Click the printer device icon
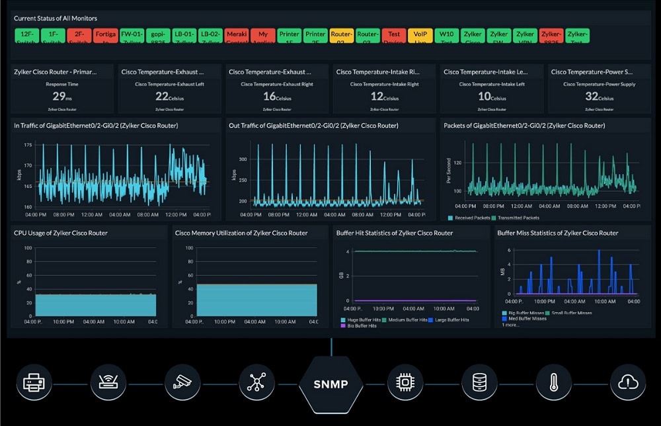 click(x=34, y=383)
